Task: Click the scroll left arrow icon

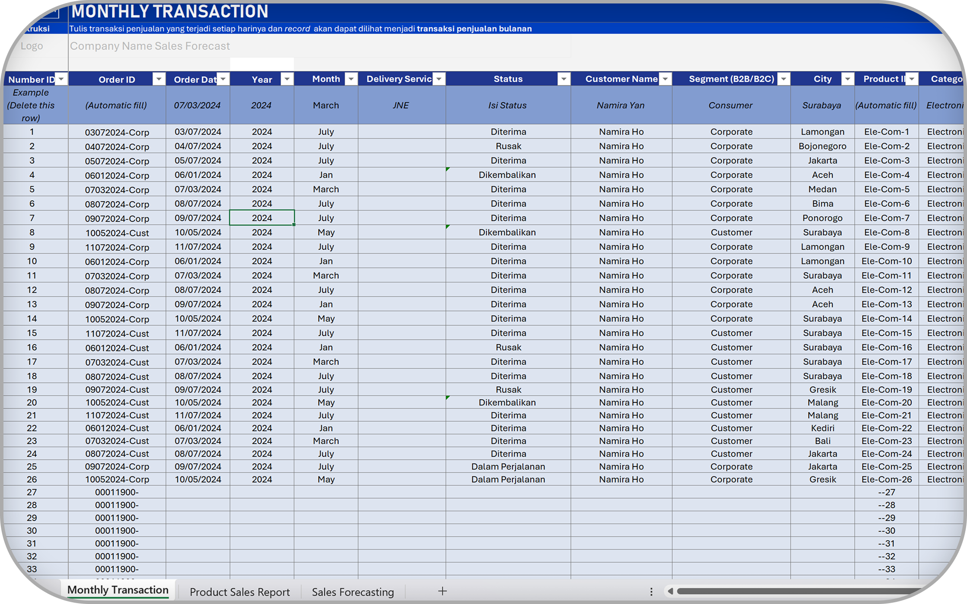Action: pyautogui.click(x=670, y=591)
